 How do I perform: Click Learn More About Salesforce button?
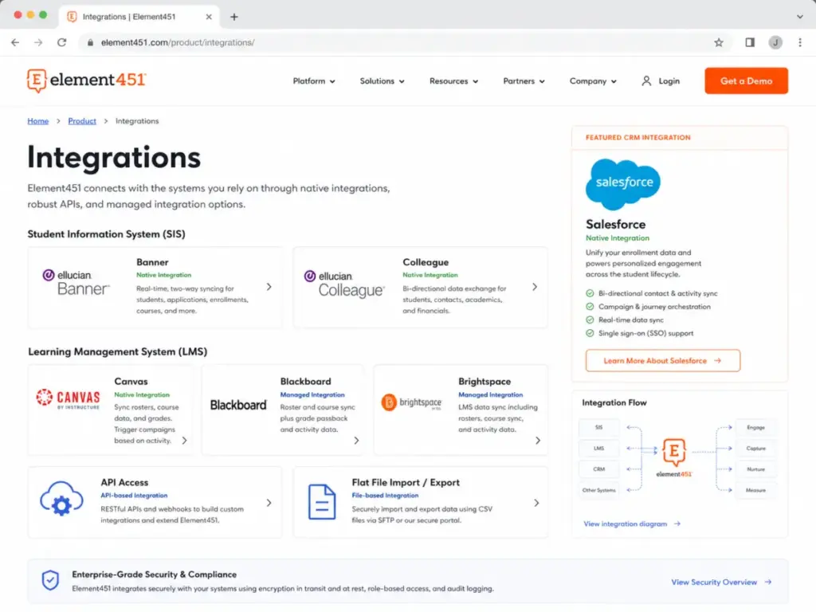point(662,361)
